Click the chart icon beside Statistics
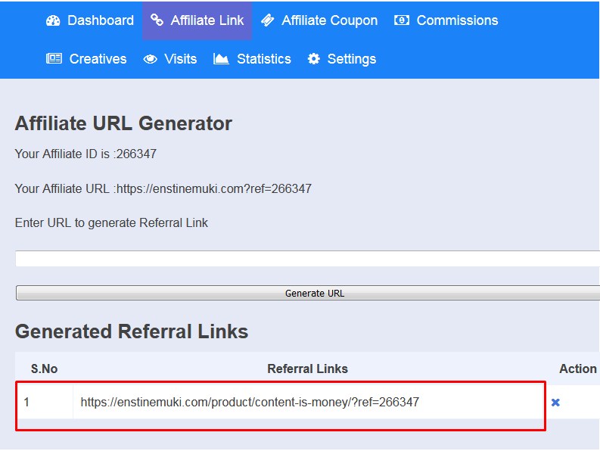The image size is (600, 451). coord(221,58)
